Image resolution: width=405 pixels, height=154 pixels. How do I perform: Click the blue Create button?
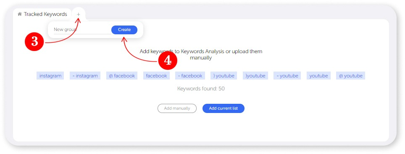[x=124, y=30]
